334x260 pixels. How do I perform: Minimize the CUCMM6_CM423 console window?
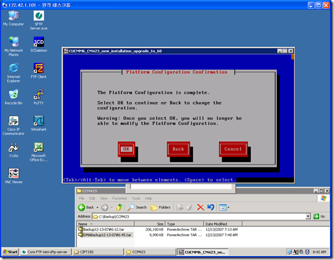click(x=279, y=51)
